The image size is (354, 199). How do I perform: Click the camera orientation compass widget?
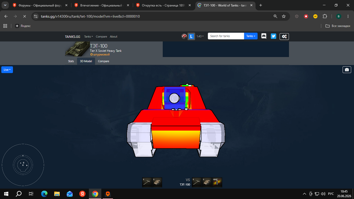(23, 165)
